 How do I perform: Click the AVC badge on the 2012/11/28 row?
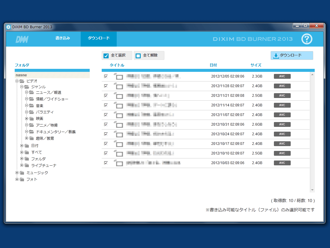(282, 86)
